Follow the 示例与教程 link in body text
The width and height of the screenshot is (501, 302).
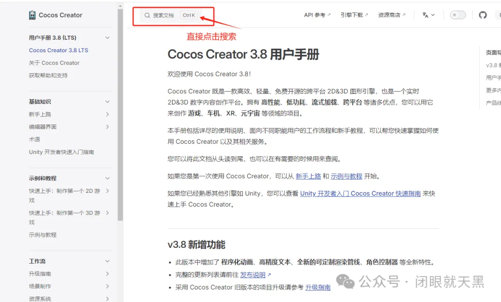[x=347, y=176]
